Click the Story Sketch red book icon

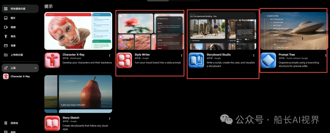pyautogui.click(x=52, y=123)
